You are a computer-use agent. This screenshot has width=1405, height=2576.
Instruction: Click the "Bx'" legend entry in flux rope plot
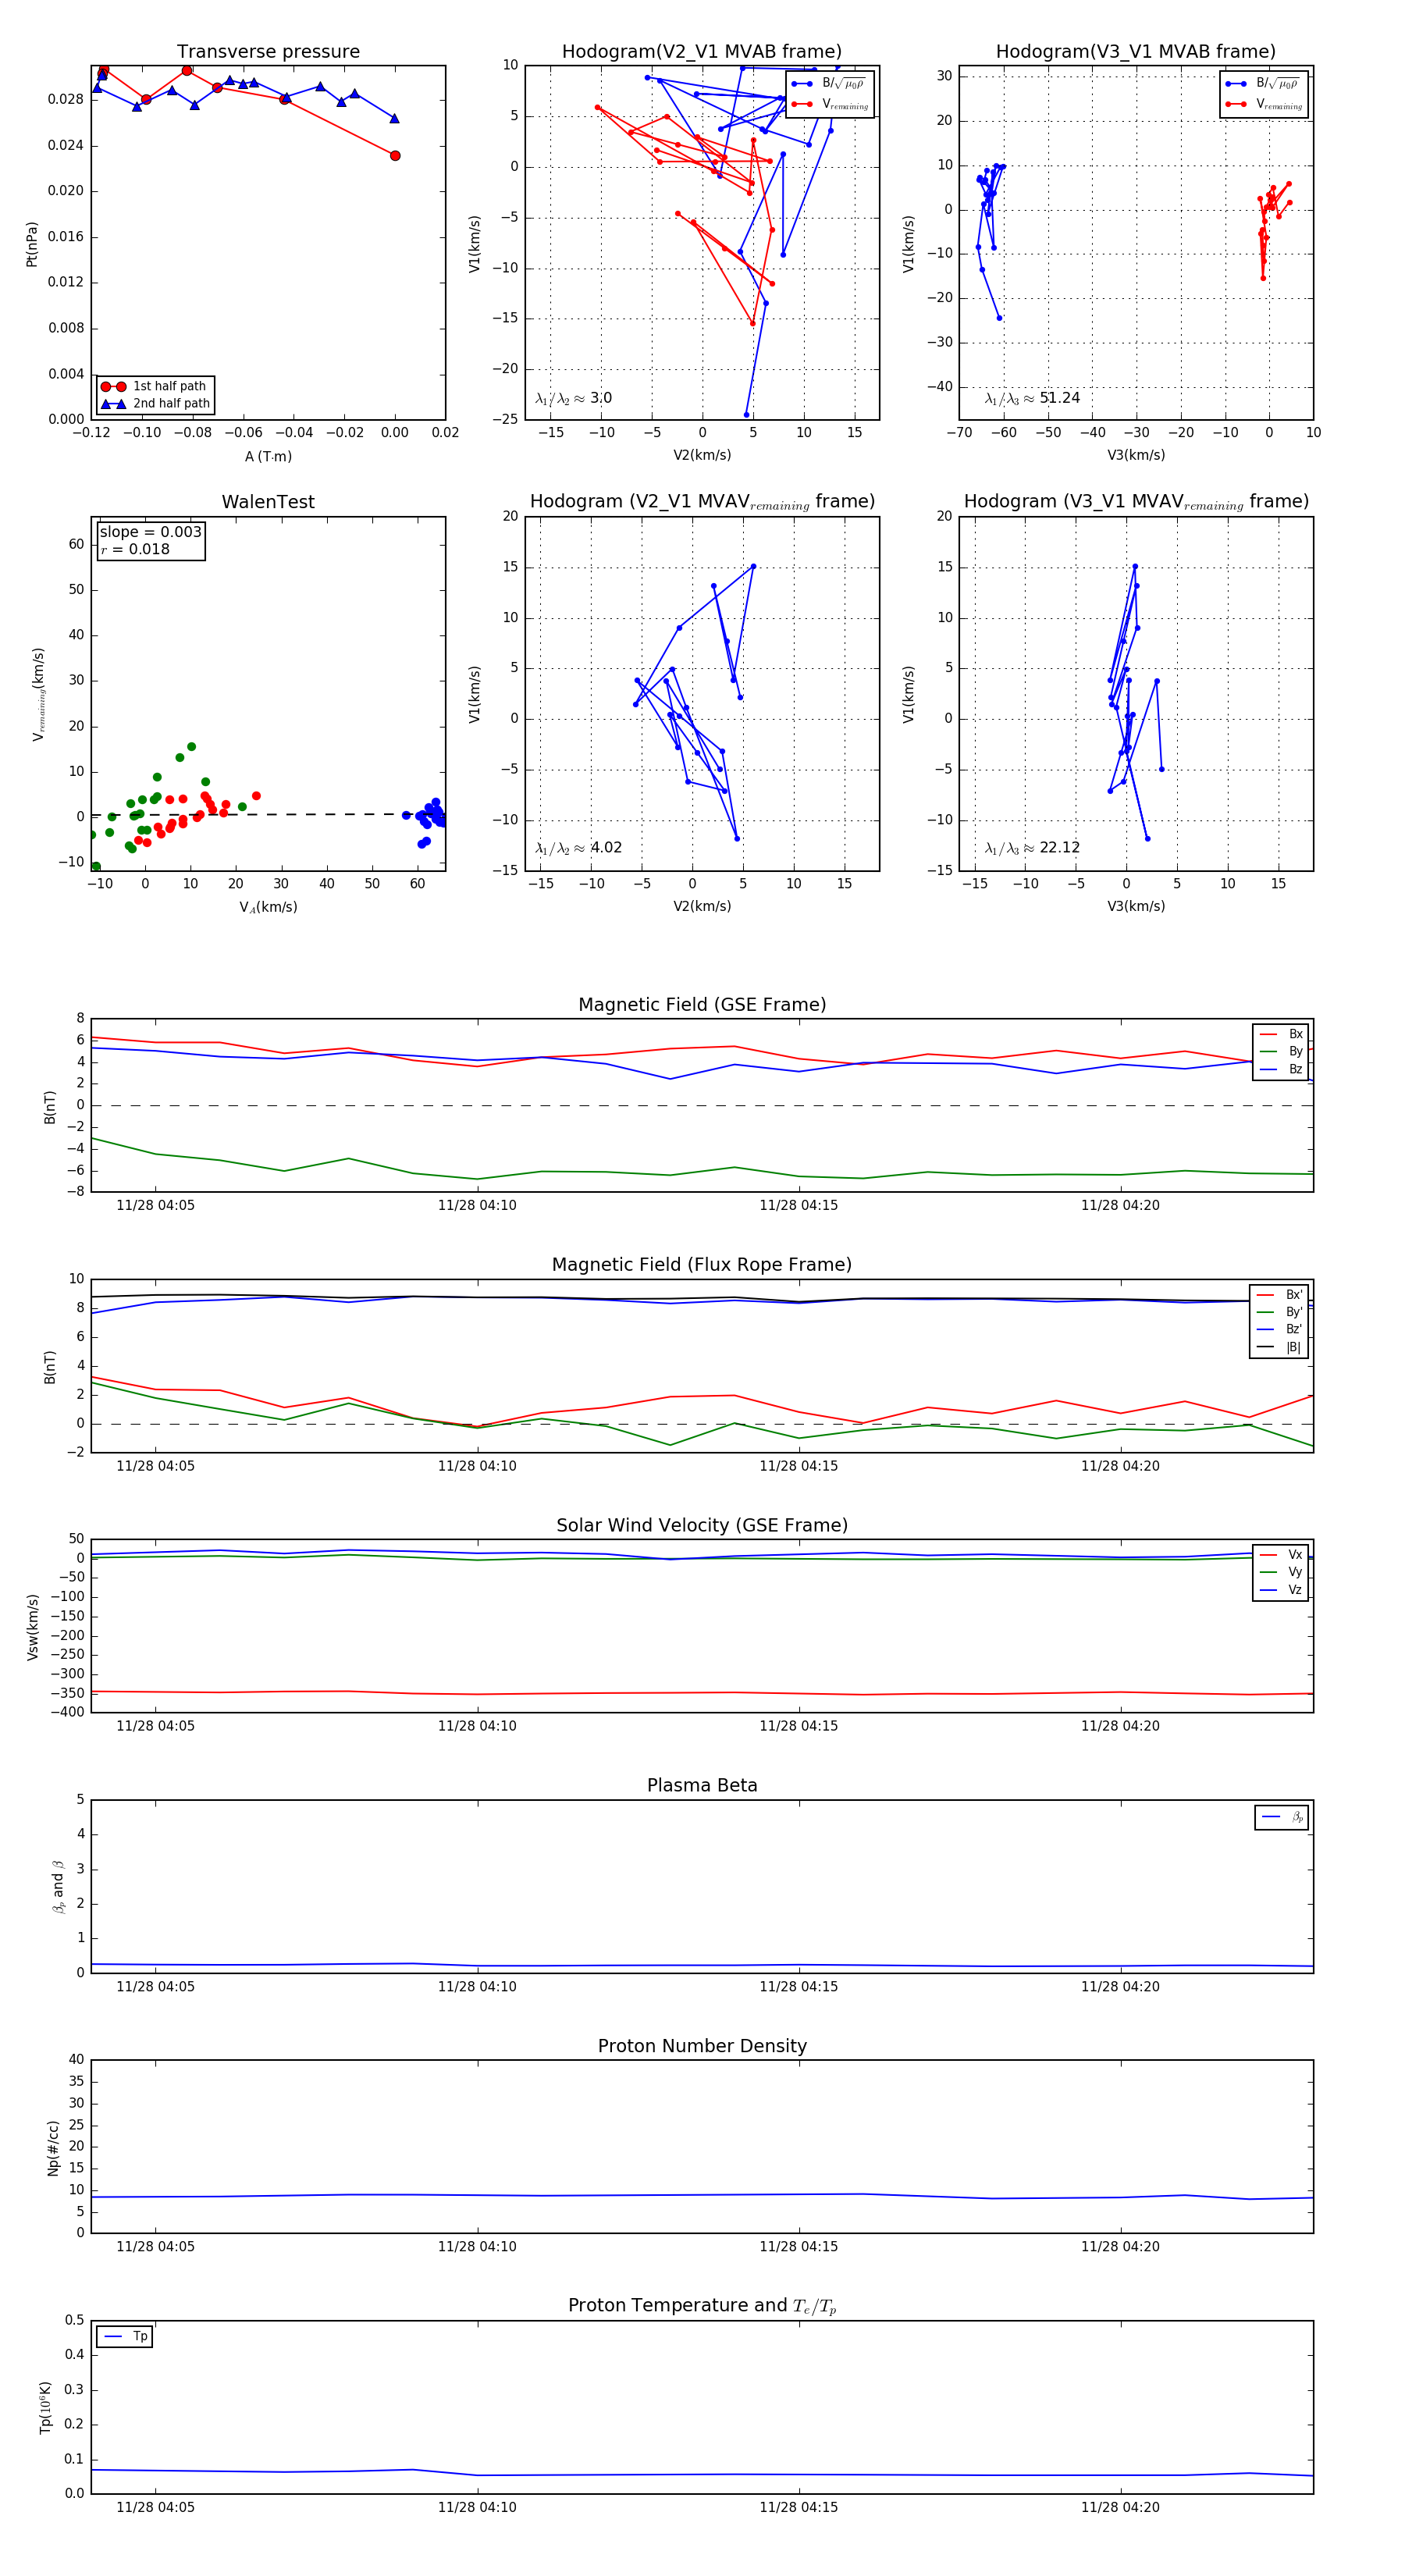(x=1280, y=1295)
